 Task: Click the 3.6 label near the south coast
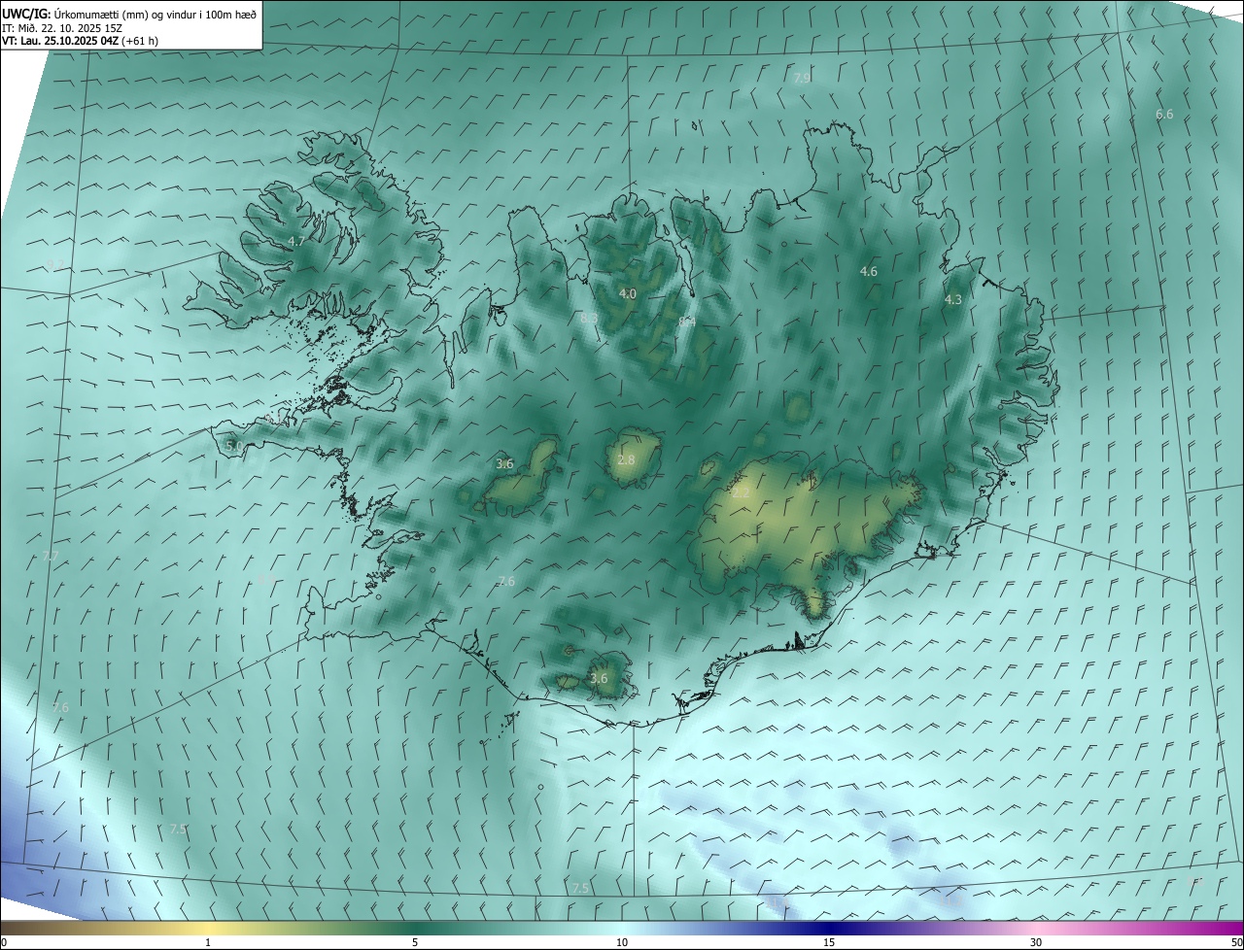coord(599,679)
